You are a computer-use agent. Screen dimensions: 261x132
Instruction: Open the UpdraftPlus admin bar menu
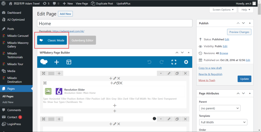click(x=123, y=4)
